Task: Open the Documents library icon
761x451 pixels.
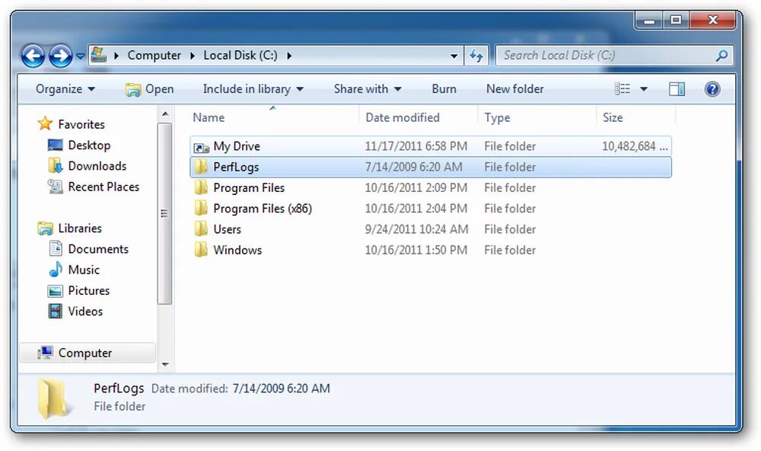Action: [55, 249]
